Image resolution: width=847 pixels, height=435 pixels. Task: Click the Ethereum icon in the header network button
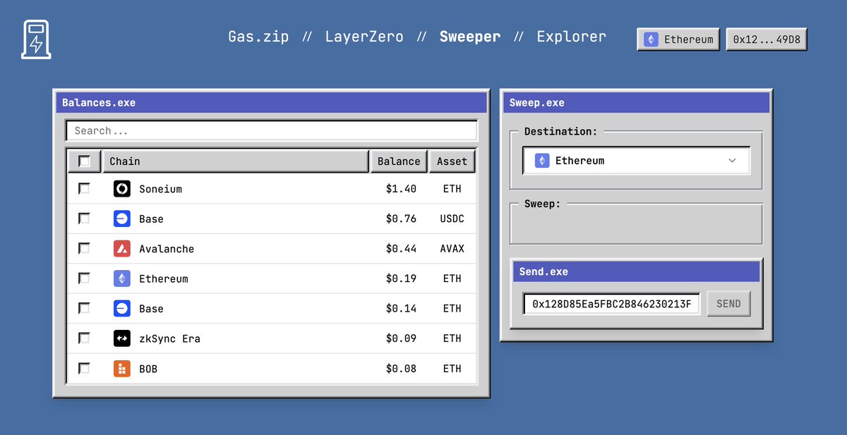[x=650, y=39]
